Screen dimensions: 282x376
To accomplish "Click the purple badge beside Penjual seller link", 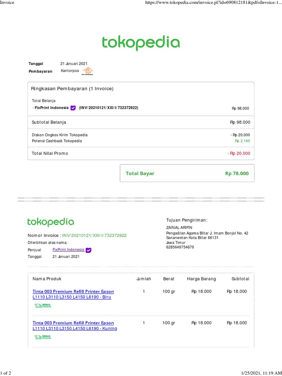I will 88,250.
